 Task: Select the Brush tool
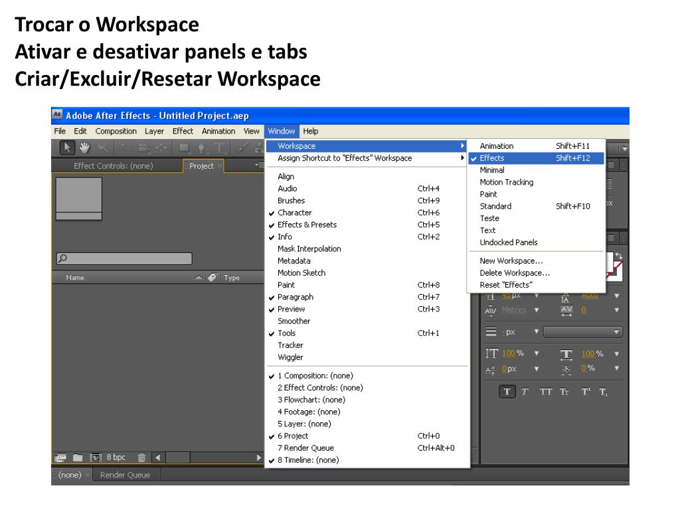(x=242, y=148)
